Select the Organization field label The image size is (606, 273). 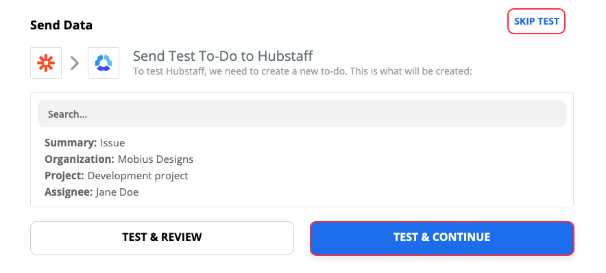(80, 159)
